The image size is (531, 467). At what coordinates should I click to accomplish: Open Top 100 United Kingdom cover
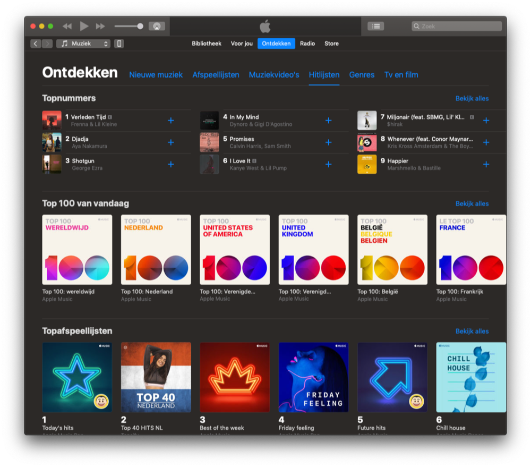[x=314, y=250]
